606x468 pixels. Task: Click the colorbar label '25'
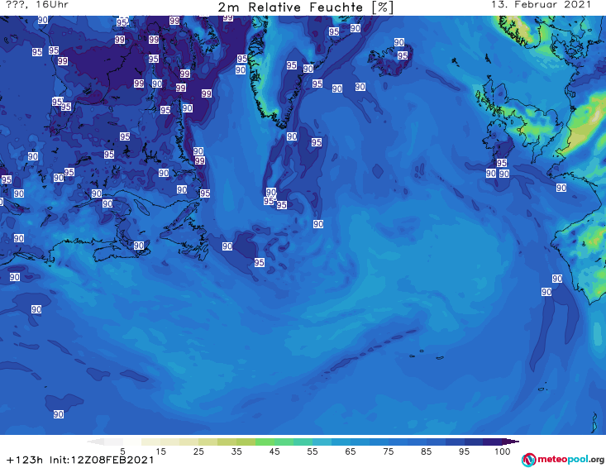tap(198, 451)
